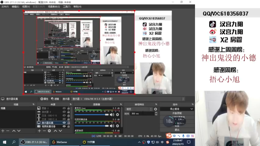Select the 场景 item in scenes list

[x=18, y=108]
